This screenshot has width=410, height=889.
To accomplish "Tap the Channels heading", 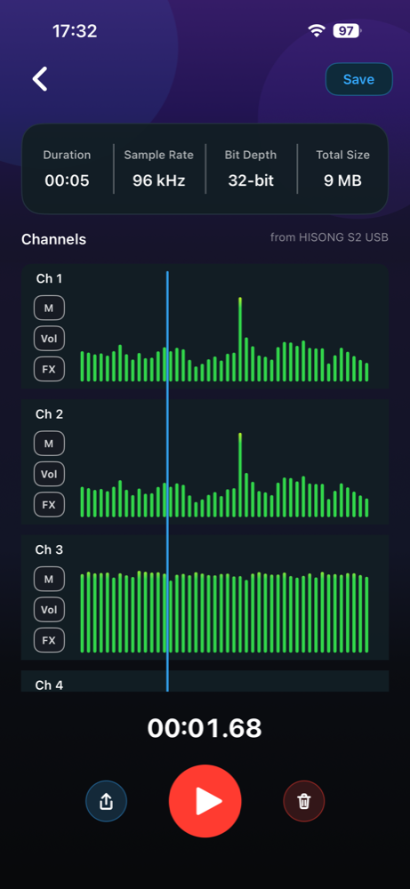I will click(x=54, y=239).
